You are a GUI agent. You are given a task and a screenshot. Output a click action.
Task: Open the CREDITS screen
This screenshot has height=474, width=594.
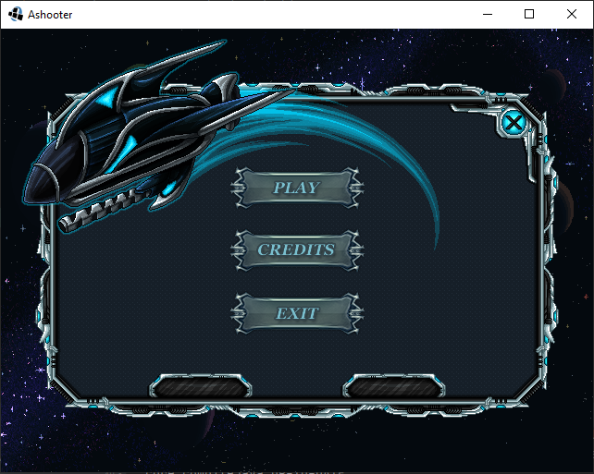point(297,250)
